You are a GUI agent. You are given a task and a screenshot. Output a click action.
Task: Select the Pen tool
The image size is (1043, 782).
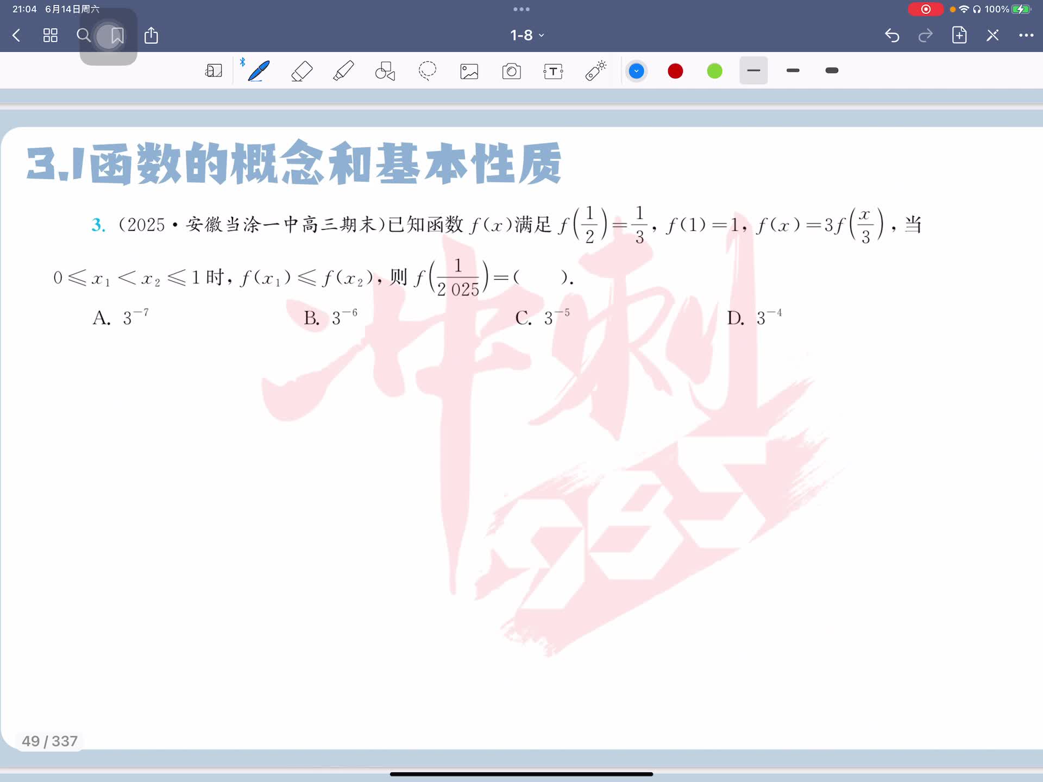[259, 71]
